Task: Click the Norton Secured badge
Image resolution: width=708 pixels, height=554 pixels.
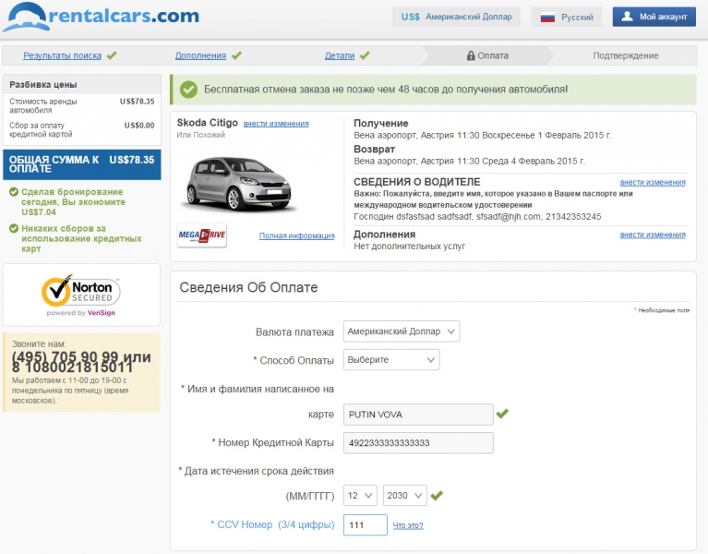Action: click(x=81, y=295)
